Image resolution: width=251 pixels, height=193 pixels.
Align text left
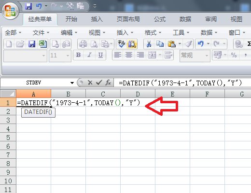pyautogui.click(x=118, y=55)
